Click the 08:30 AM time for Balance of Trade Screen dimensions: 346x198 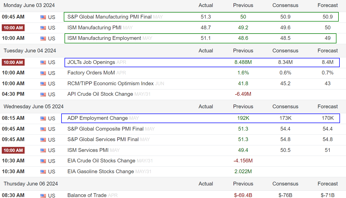(13, 195)
